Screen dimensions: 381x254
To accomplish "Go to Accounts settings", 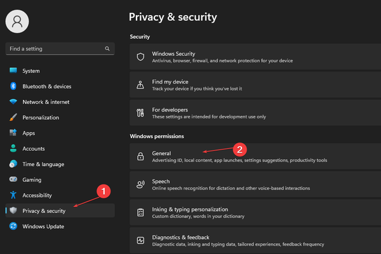I will click(x=33, y=148).
